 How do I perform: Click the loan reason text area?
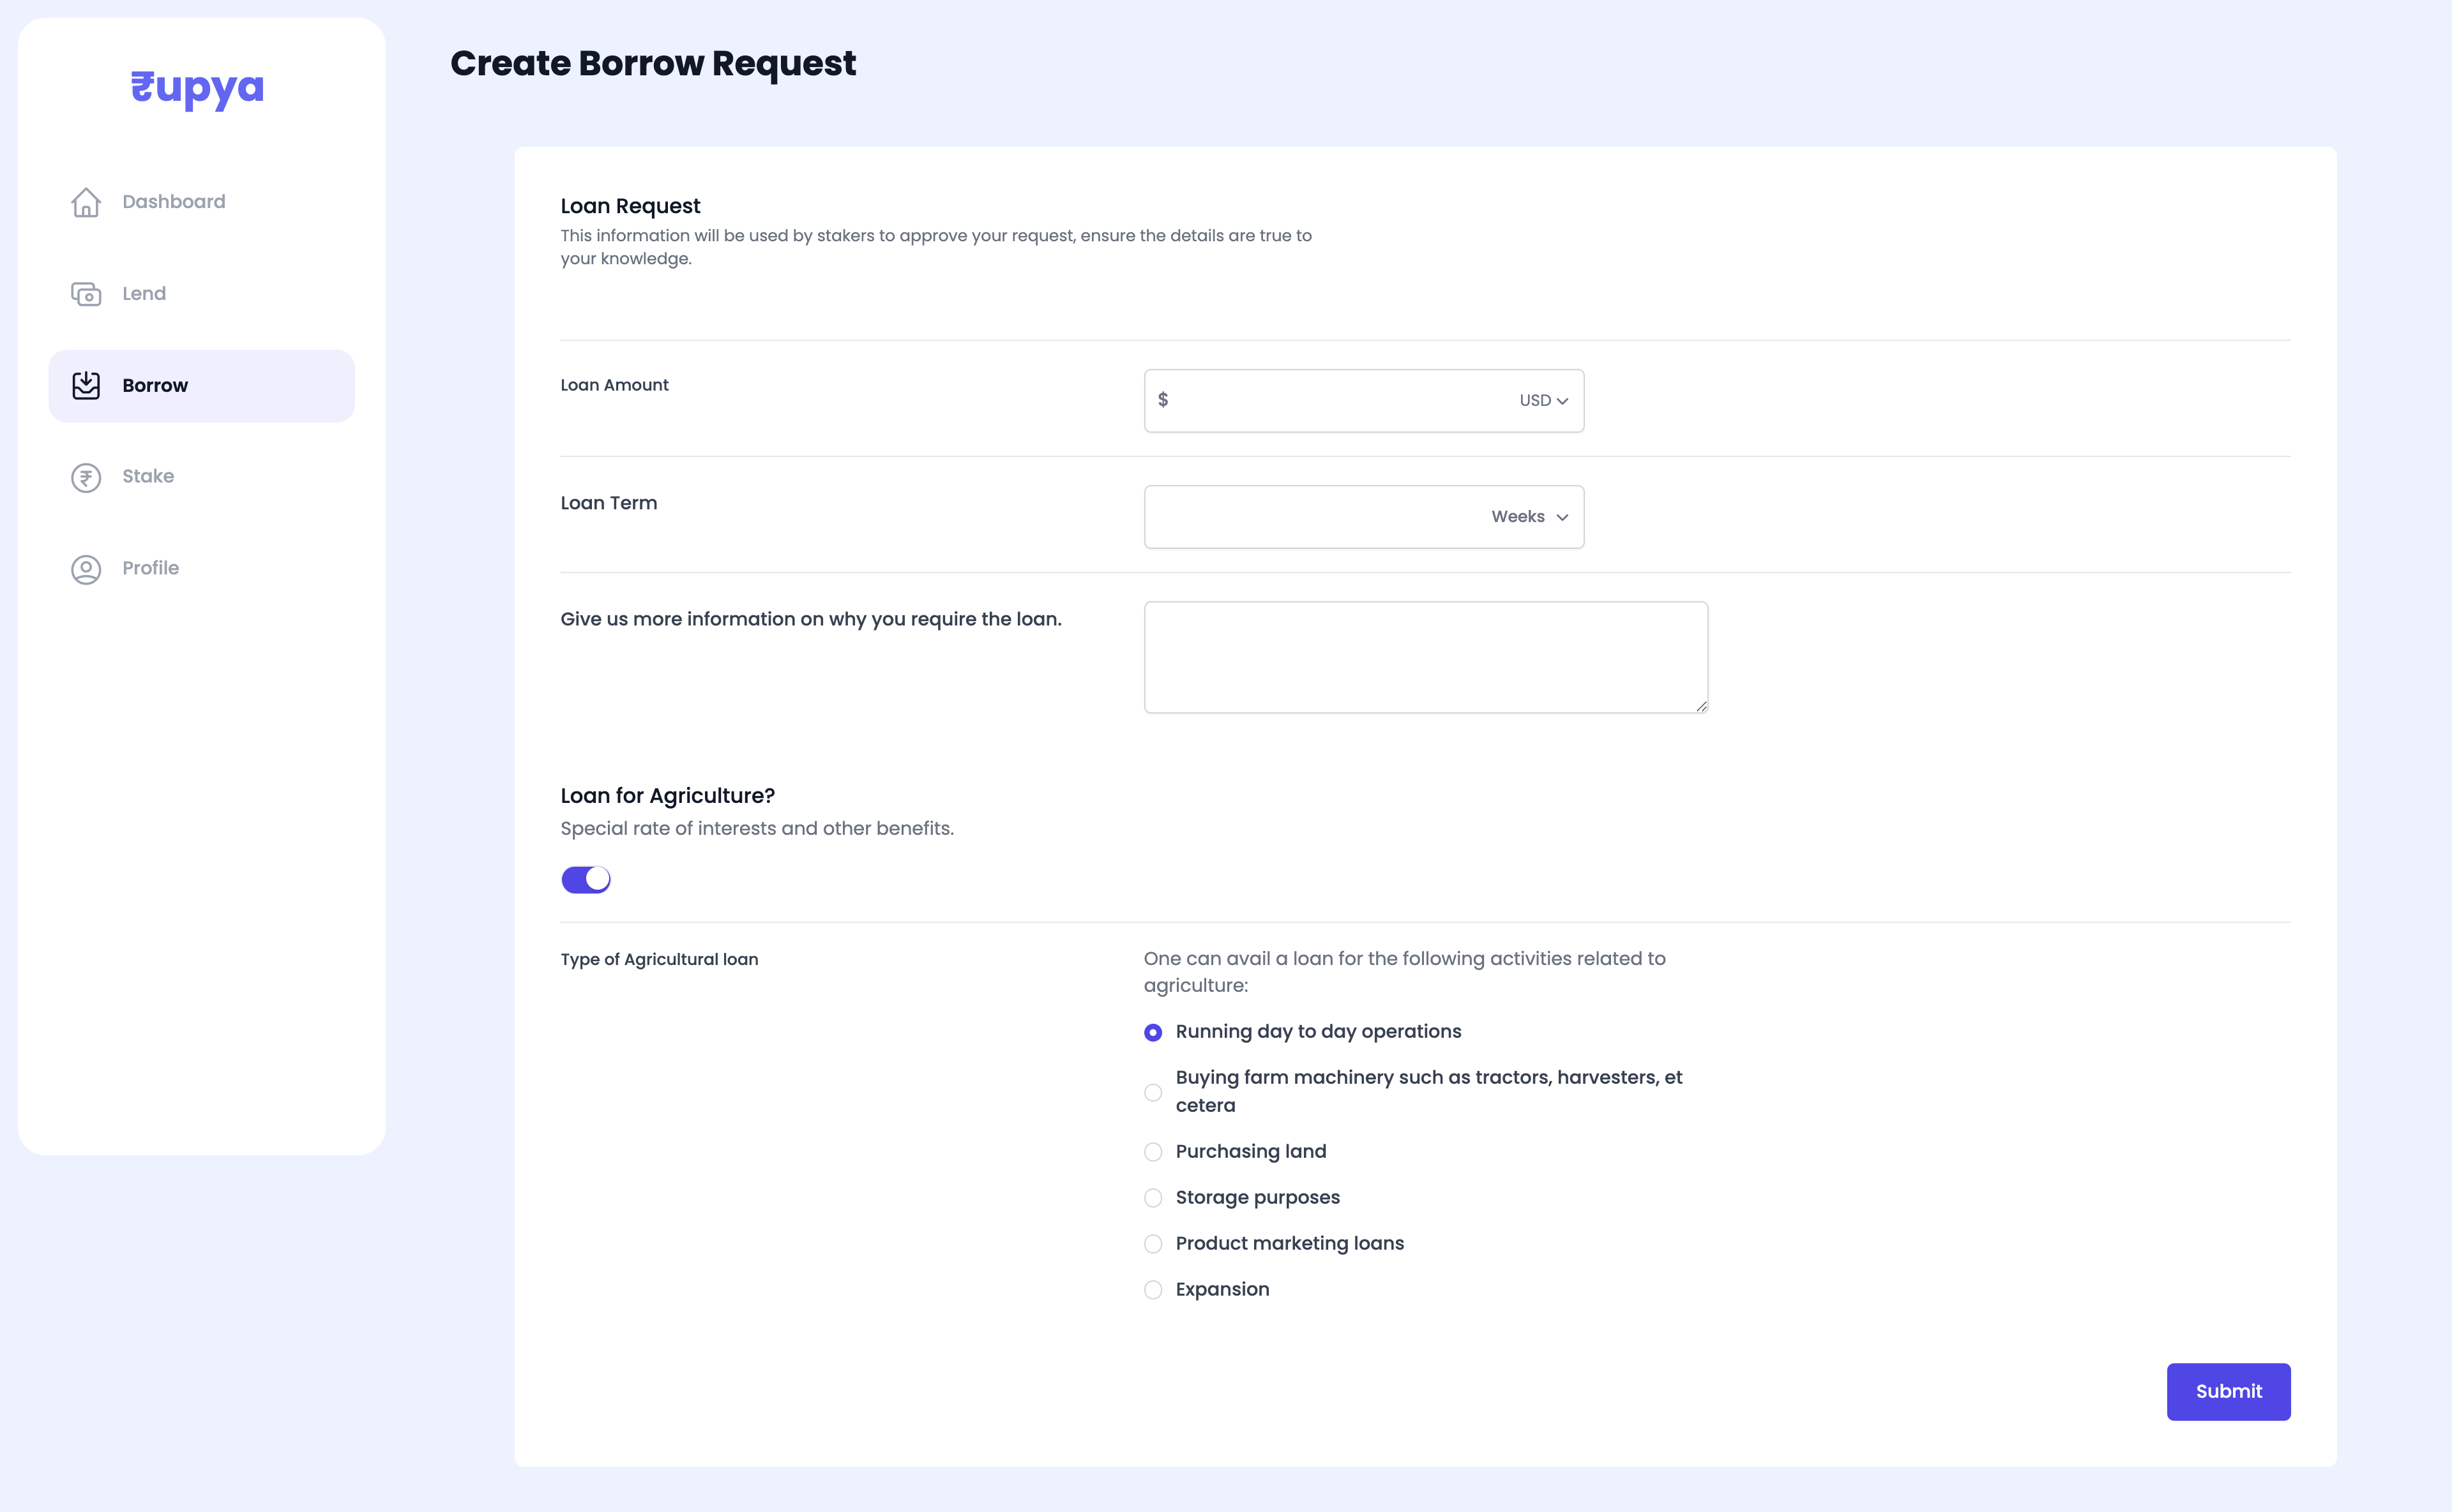point(1425,656)
